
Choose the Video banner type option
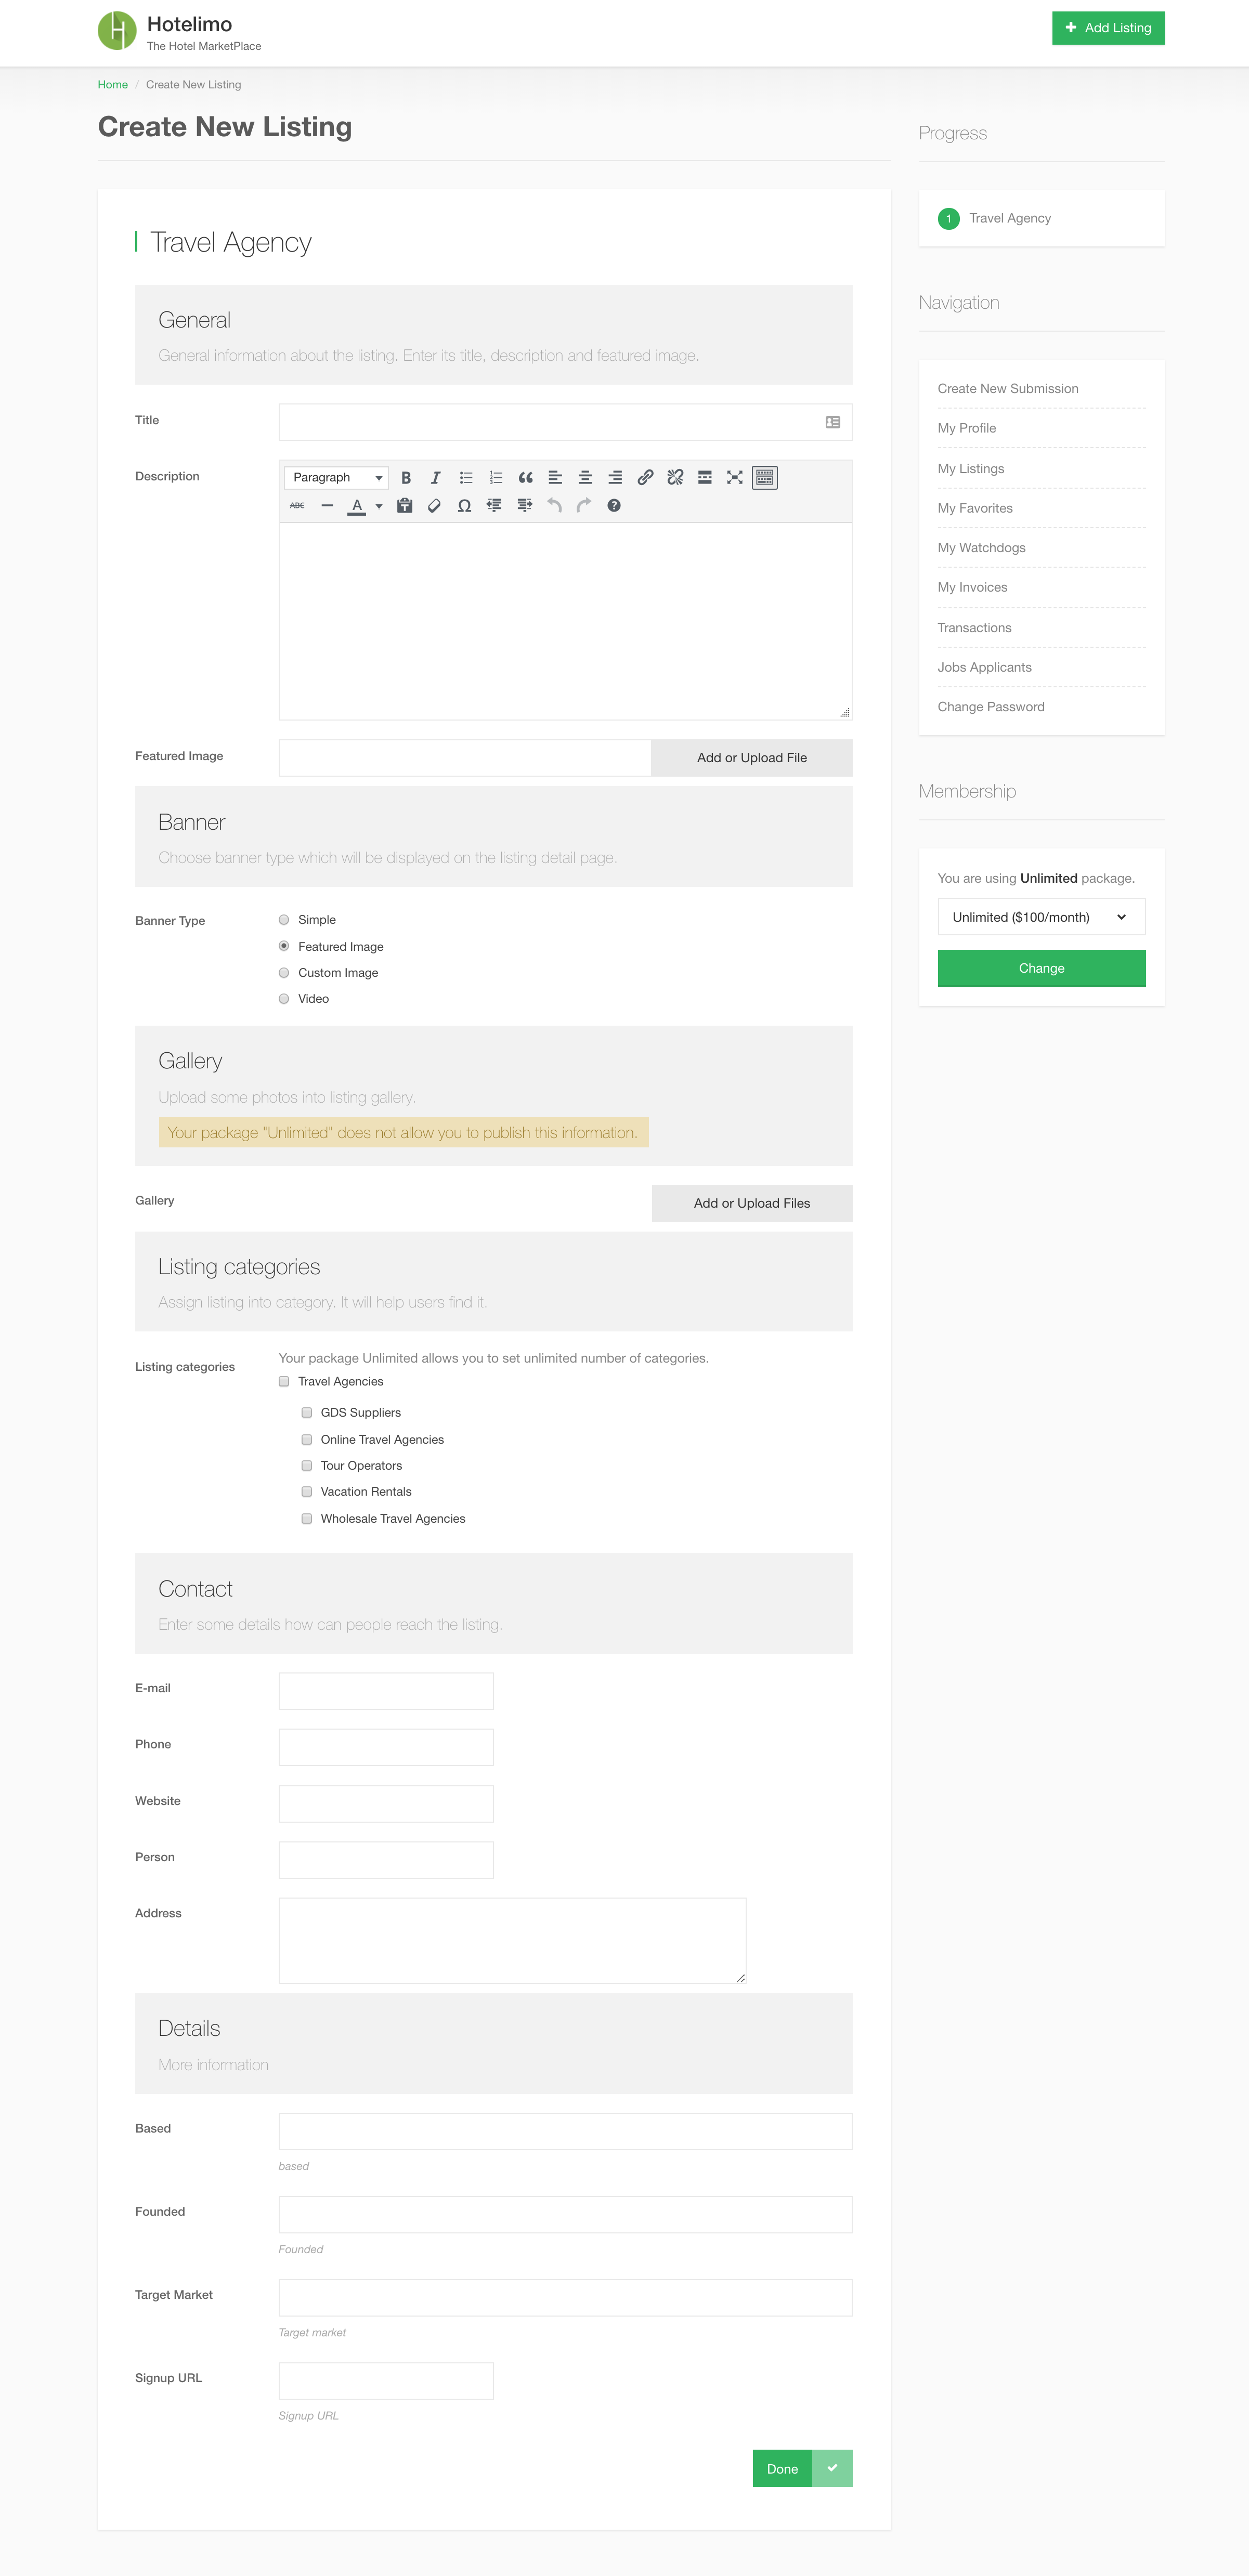pos(284,999)
